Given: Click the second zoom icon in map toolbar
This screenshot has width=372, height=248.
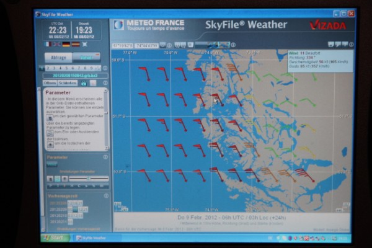Looking at the screenshot, I should [x=183, y=45].
